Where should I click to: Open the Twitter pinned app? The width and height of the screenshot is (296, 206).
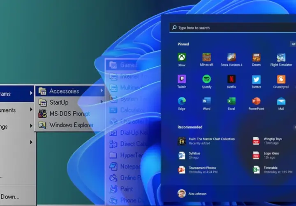coord(256,79)
